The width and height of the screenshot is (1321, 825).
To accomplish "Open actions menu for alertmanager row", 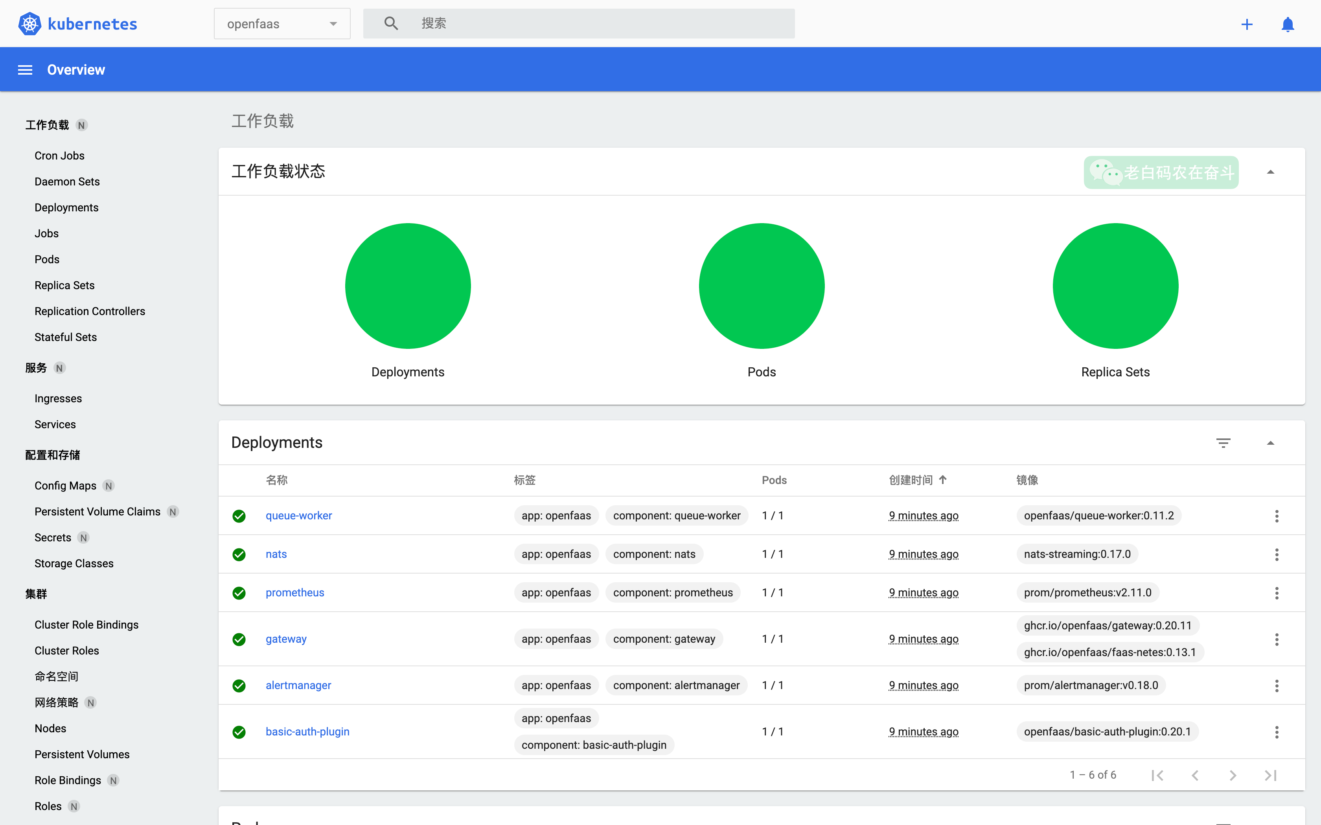I will 1277,685.
